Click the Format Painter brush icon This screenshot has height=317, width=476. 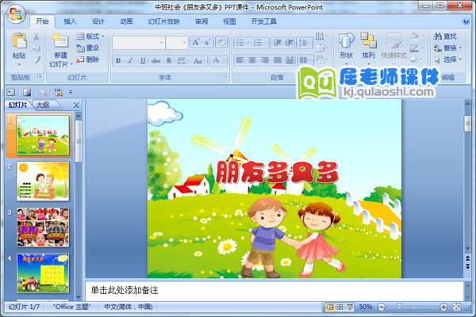point(36,59)
